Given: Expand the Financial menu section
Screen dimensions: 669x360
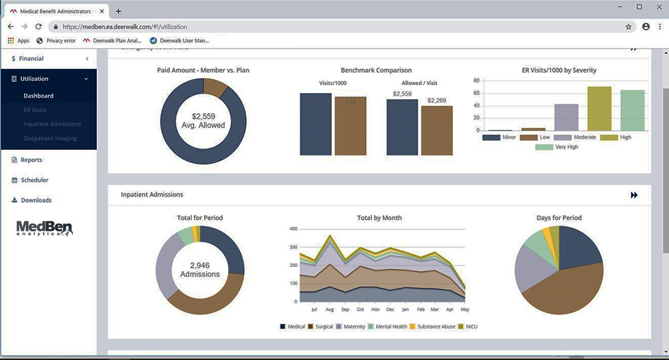Looking at the screenshot, I should point(86,59).
